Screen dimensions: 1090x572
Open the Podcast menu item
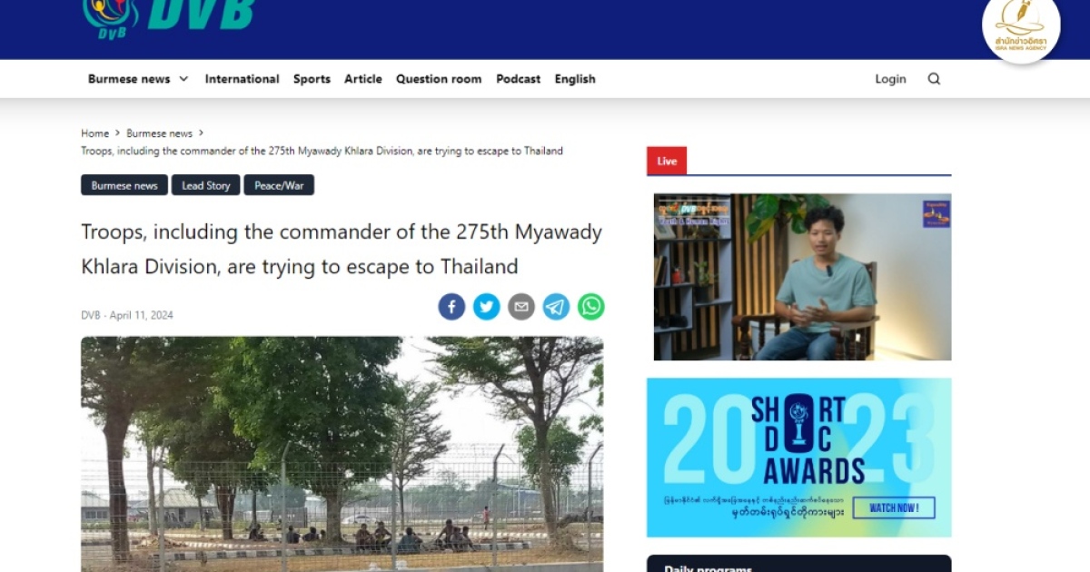tap(518, 79)
